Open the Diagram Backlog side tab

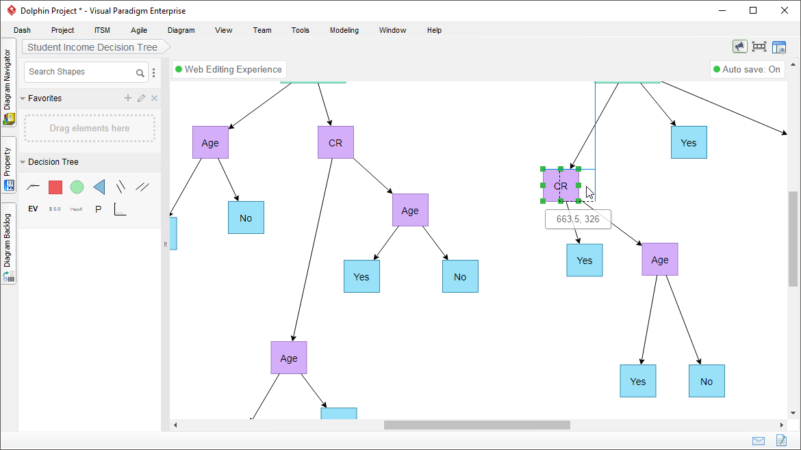tap(8, 244)
